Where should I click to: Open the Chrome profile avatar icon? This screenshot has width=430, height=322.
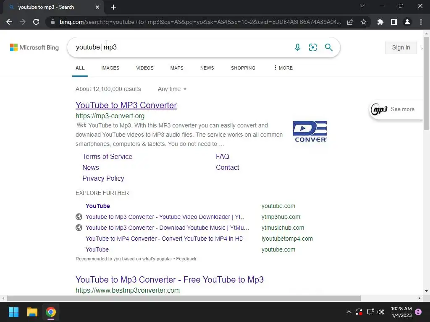tap(407, 22)
